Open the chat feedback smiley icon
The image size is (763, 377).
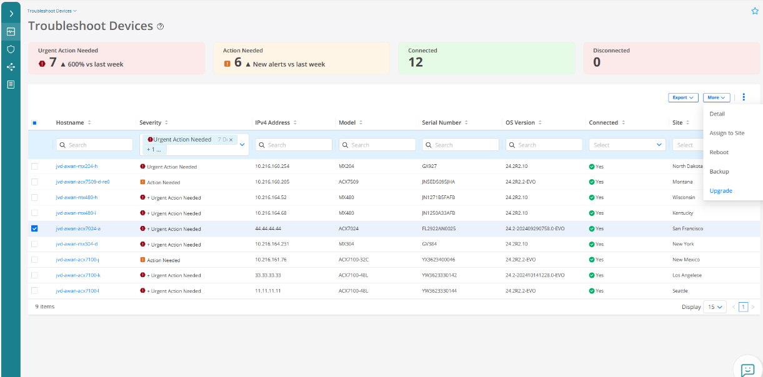coord(747,370)
